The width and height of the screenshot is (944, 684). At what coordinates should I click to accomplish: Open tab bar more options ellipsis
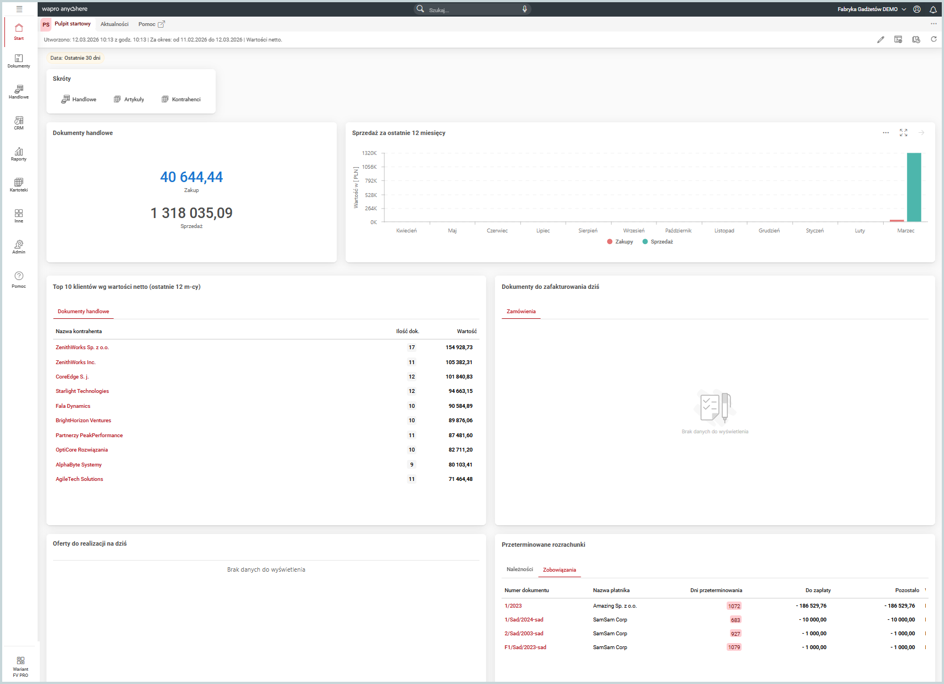tap(933, 24)
